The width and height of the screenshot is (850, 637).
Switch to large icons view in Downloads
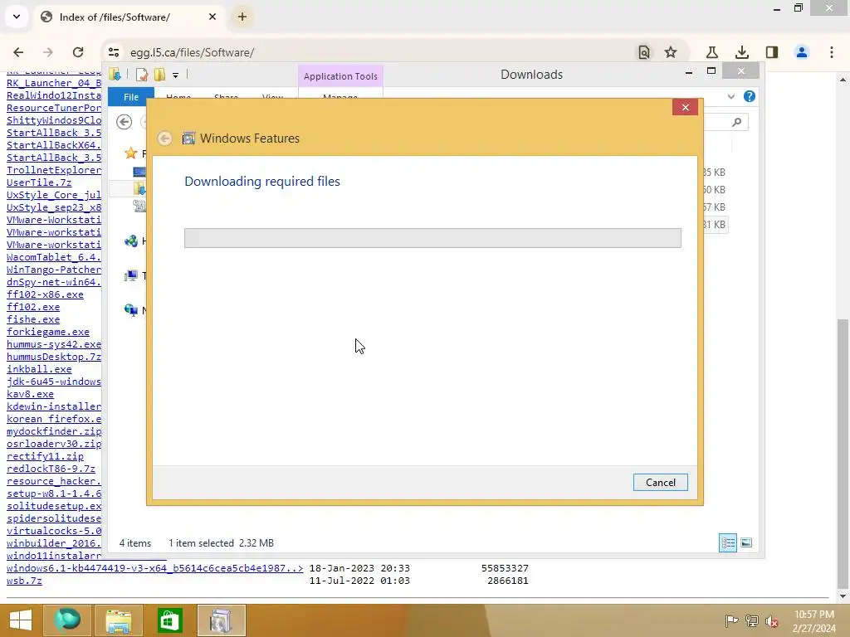click(x=746, y=542)
